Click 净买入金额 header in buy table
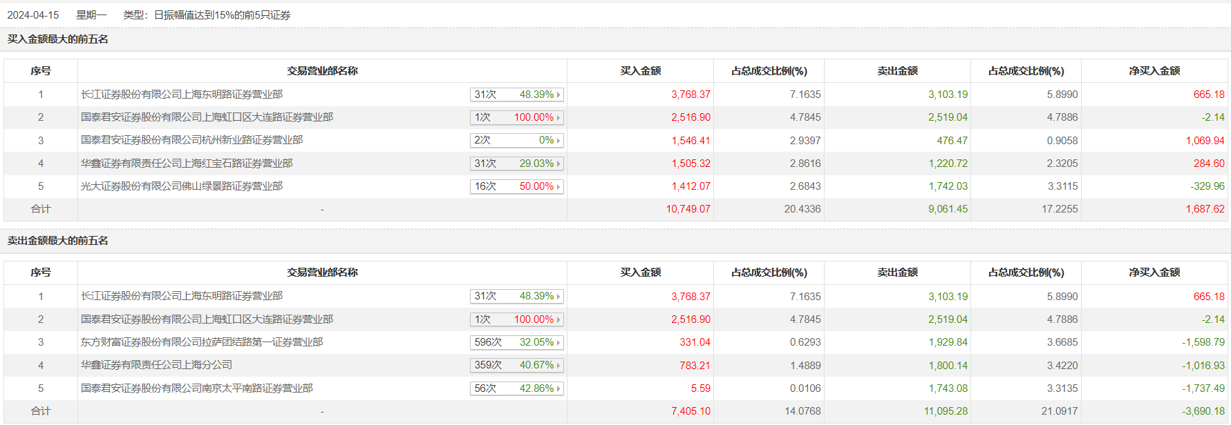1231x425 pixels. click(1154, 71)
